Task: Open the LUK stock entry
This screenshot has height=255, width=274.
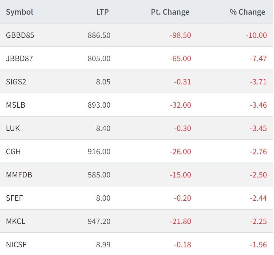Action: (x=13, y=128)
